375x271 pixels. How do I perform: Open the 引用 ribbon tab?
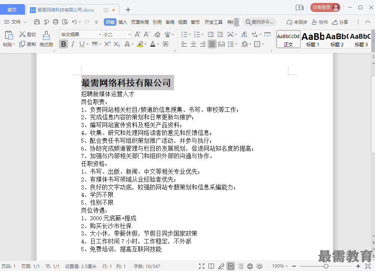coord(157,22)
